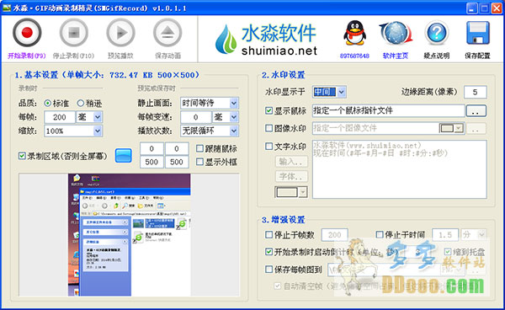Open the software homepage globe icon
Viewport: 505px width, 310px height.
396,33
